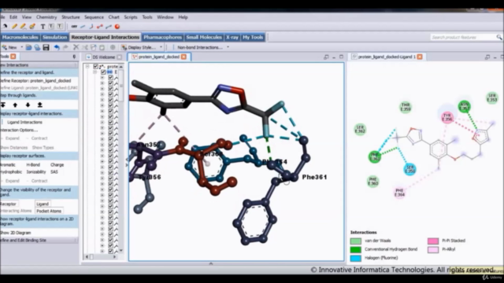This screenshot has width=504, height=283.
Task: Click the pin icon in the Tools panel
Action: 74,57
